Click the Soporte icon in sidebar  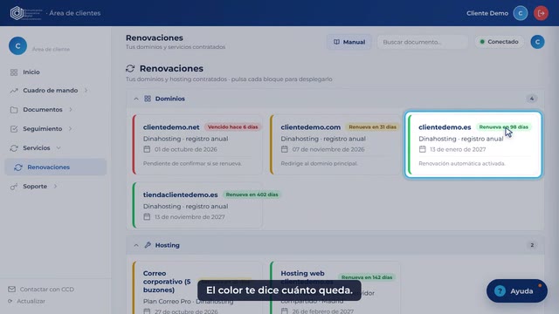click(x=14, y=187)
